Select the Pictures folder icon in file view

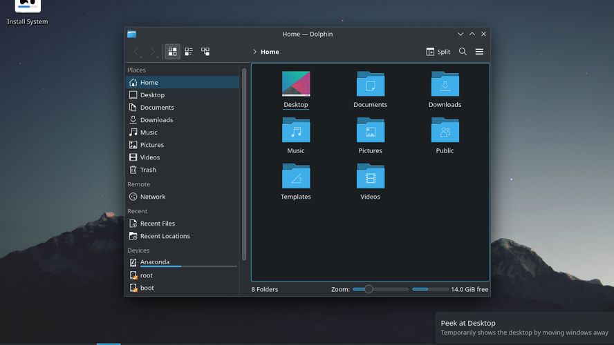(x=371, y=130)
